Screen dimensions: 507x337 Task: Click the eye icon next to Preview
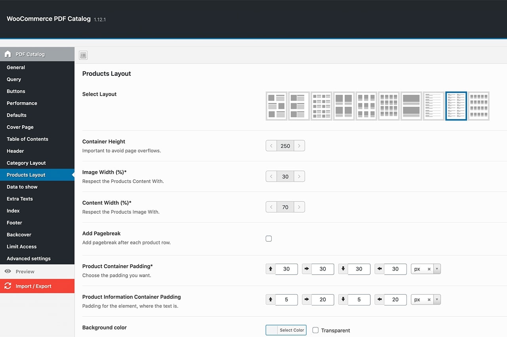point(8,271)
